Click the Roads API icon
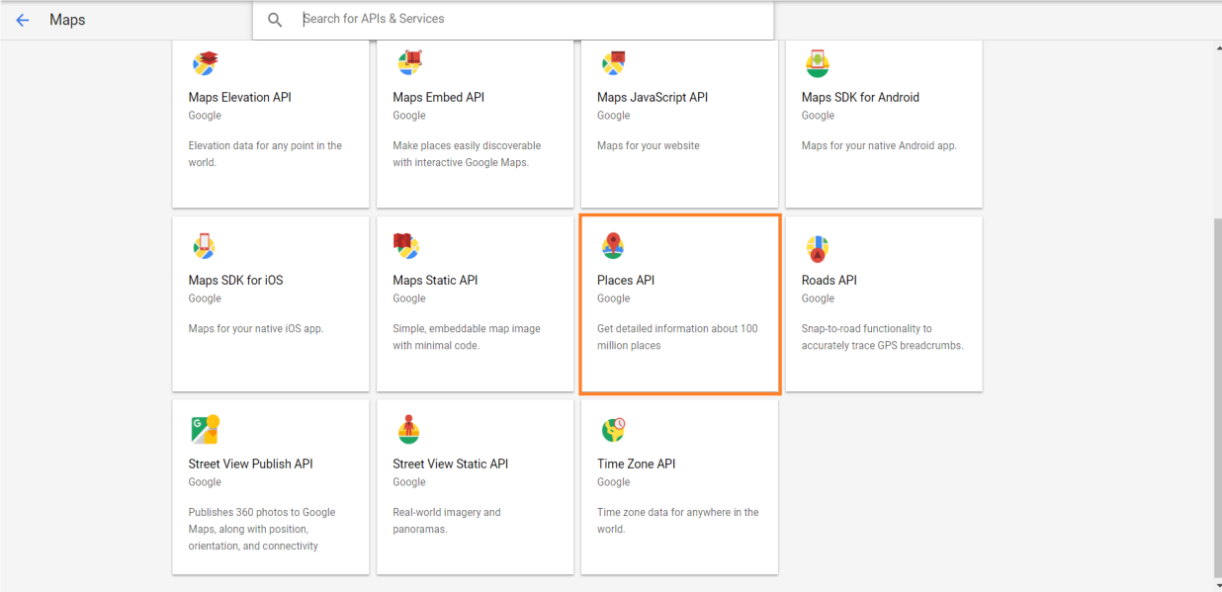1222x592 pixels. coord(818,245)
